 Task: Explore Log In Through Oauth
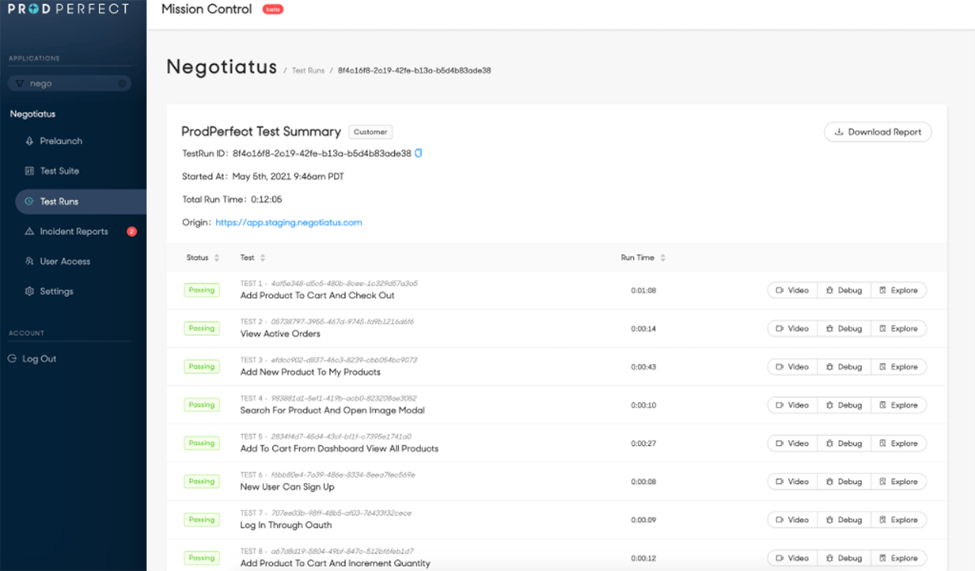point(898,520)
